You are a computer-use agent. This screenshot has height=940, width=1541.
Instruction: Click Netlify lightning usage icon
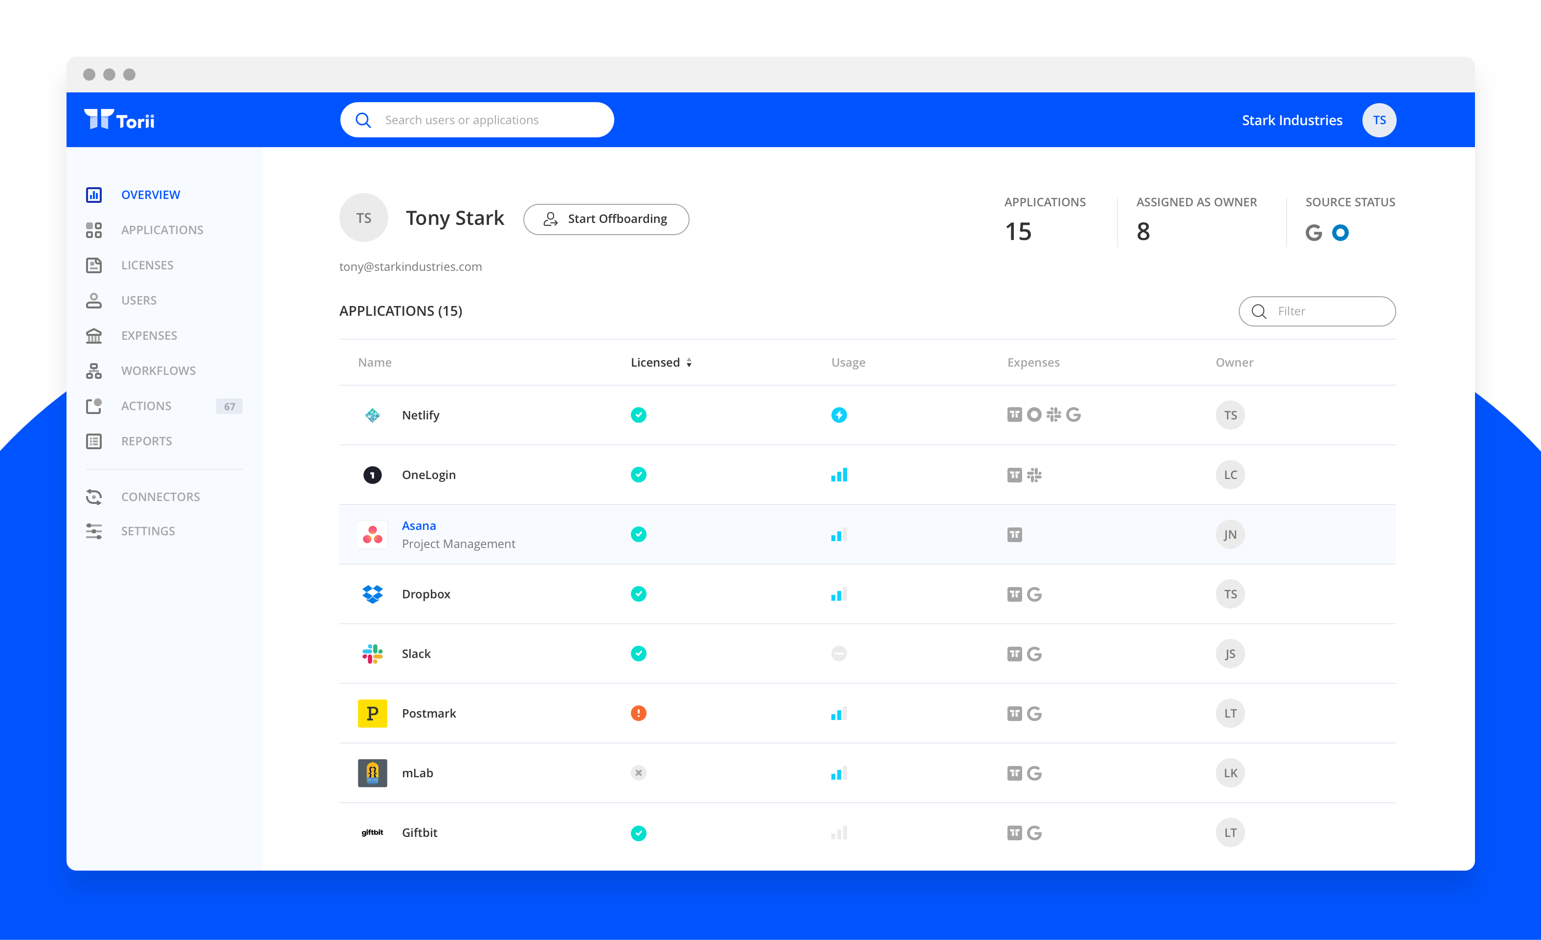[x=839, y=415]
